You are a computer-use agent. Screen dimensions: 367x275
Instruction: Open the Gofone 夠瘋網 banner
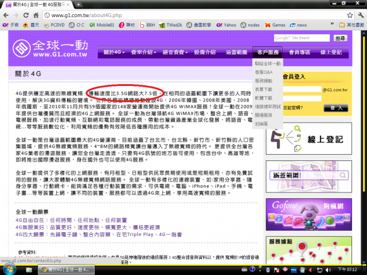[309, 214]
